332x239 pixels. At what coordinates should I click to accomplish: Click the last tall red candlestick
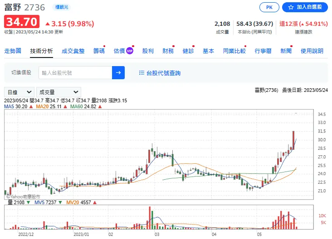(293, 140)
